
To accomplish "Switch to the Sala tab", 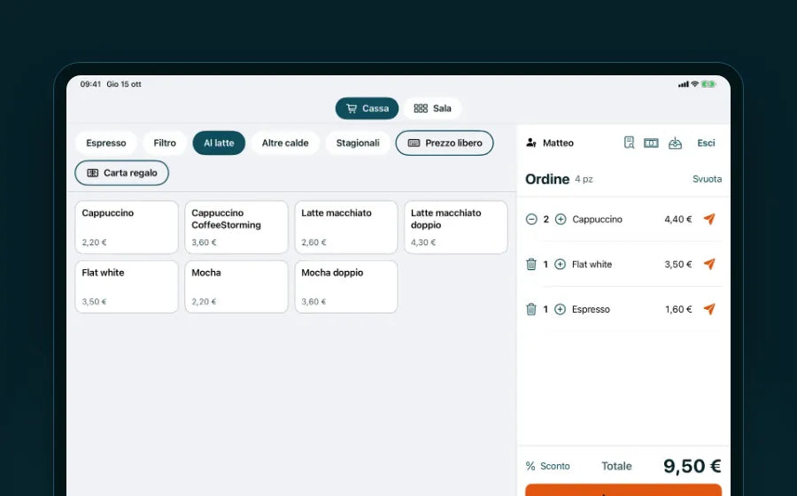I will [432, 108].
